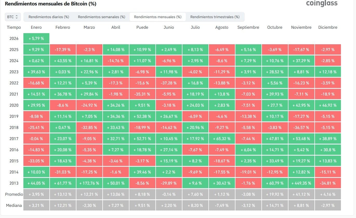Click the 2013 March +172,76 % cell

pos(89,183)
